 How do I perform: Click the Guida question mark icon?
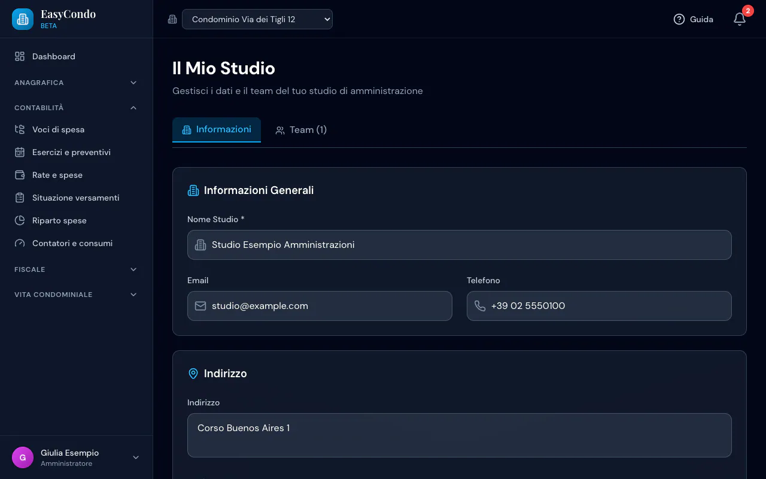[679, 19]
